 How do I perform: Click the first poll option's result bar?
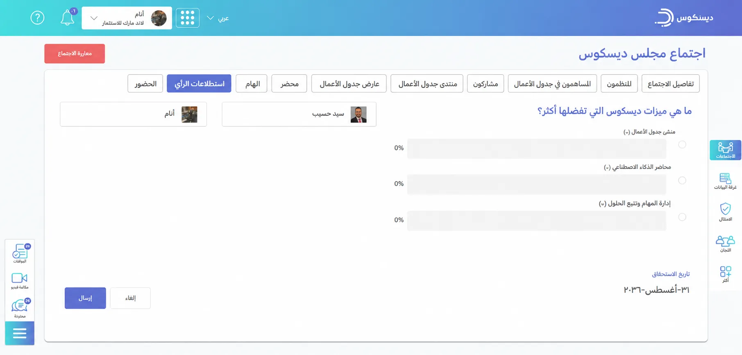click(x=537, y=148)
